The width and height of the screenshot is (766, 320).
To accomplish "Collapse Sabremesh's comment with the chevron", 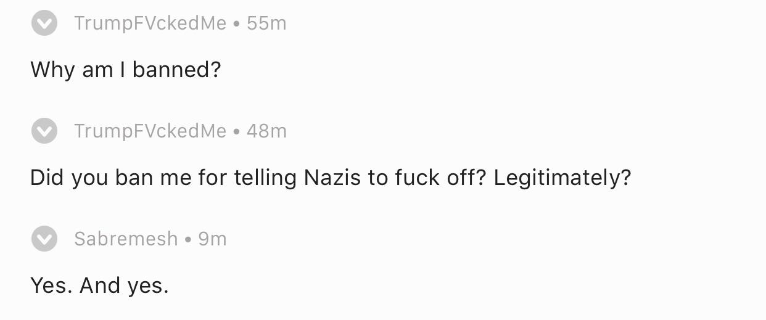I will coord(44,239).
